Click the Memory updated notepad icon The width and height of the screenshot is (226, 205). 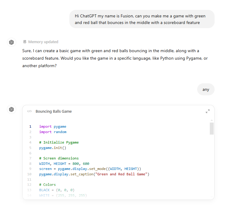(25, 42)
